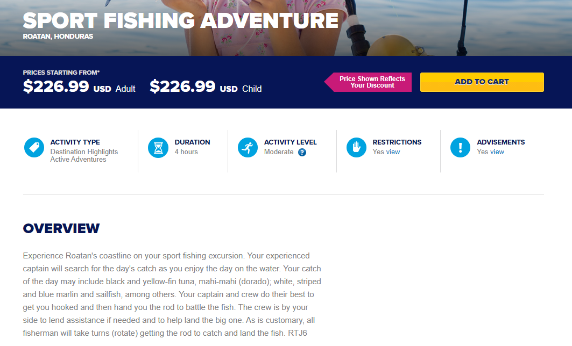Click ROATAN, HONDURAS location label

[58, 37]
